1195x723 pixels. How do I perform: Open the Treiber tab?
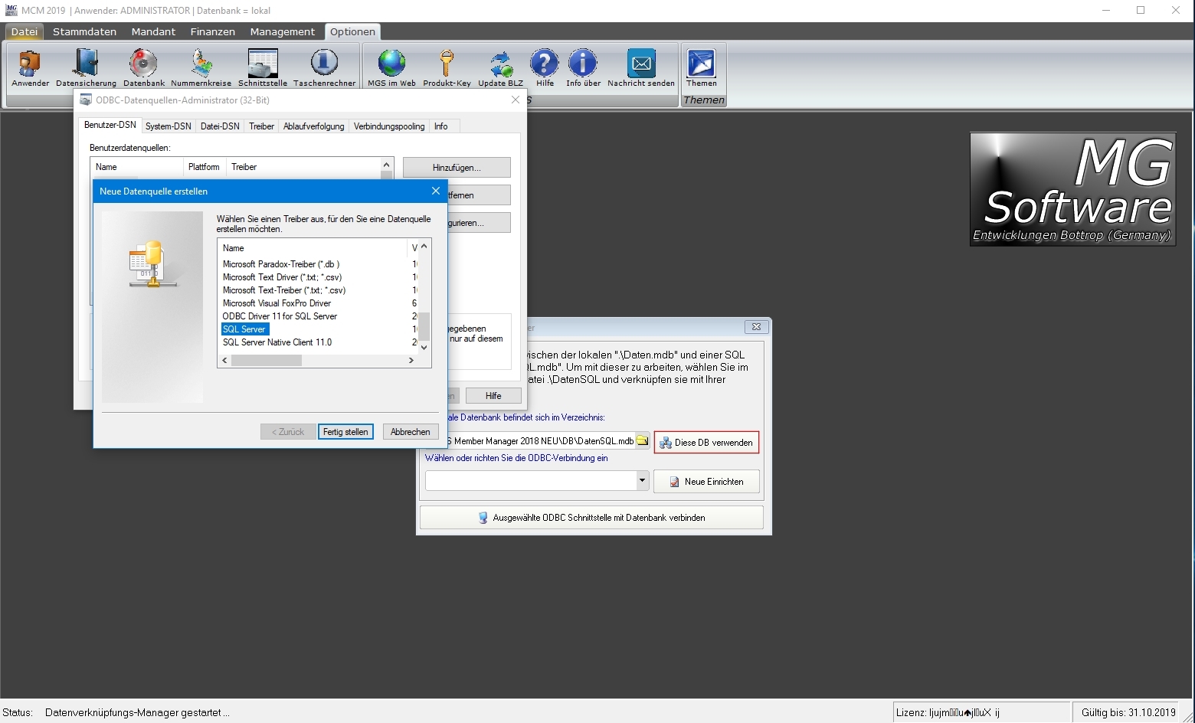point(261,126)
